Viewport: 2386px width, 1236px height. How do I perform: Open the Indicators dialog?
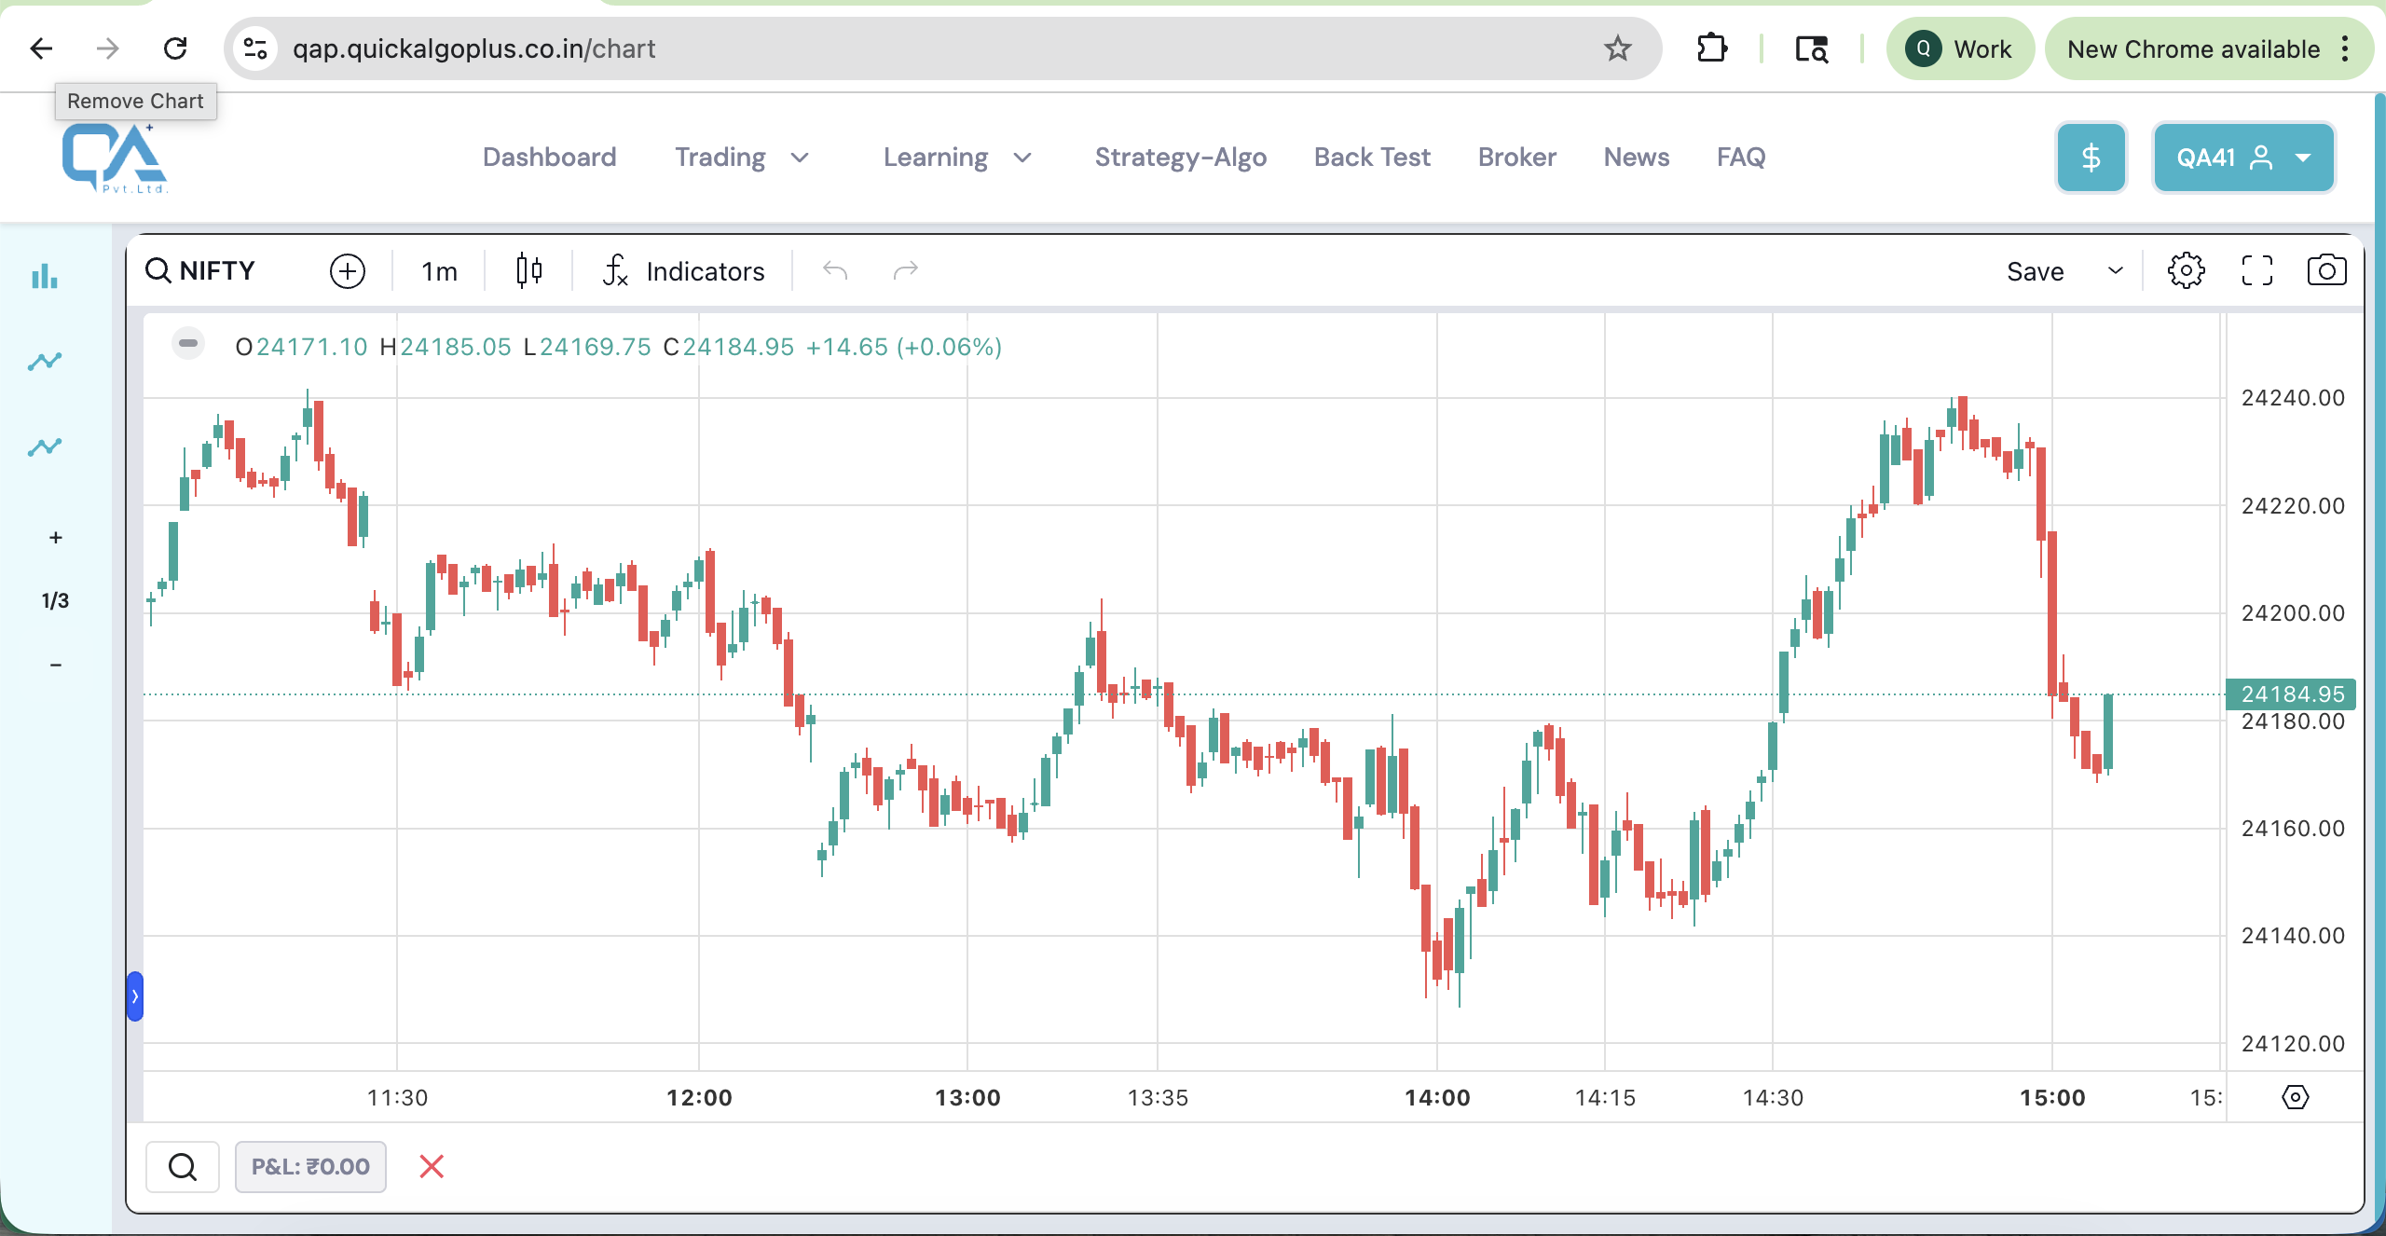683,270
